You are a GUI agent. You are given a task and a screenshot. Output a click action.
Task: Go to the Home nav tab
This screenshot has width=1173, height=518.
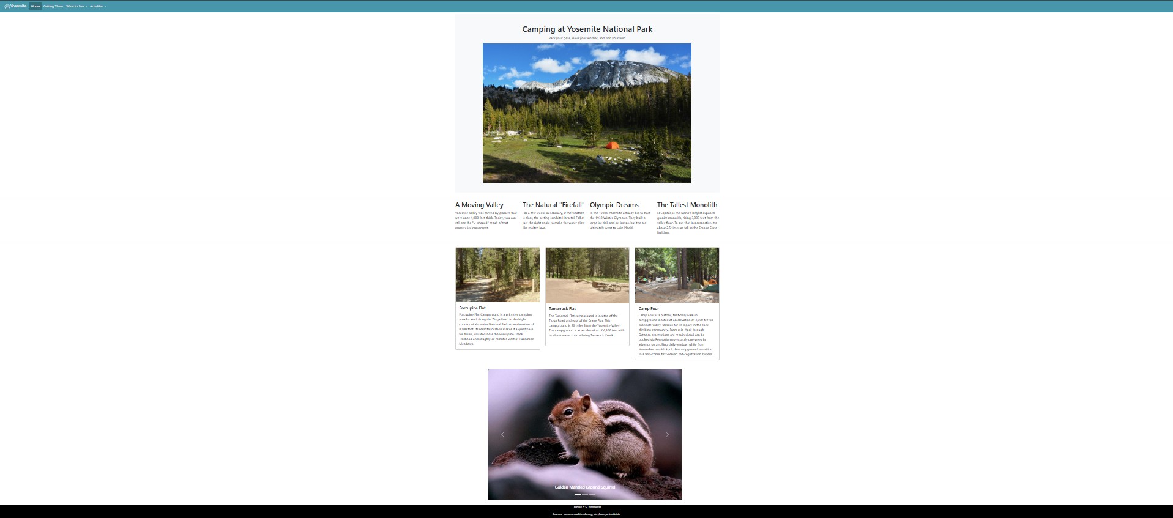pyautogui.click(x=35, y=6)
